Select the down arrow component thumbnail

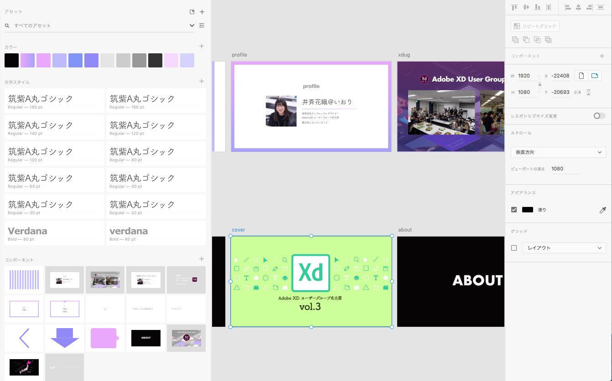[x=64, y=338]
